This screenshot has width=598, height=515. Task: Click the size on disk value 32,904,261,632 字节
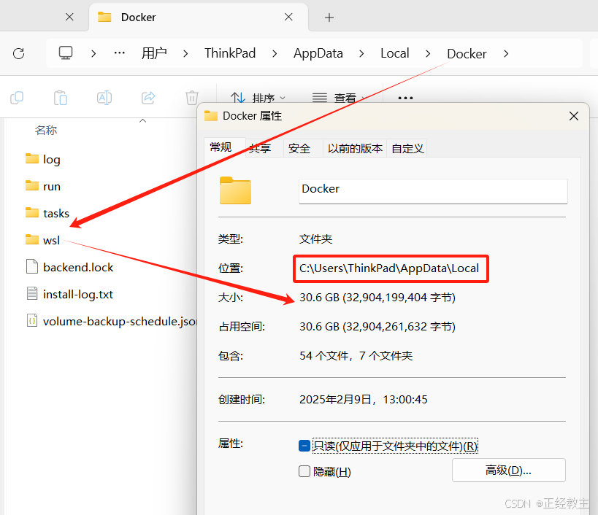pyautogui.click(x=400, y=327)
